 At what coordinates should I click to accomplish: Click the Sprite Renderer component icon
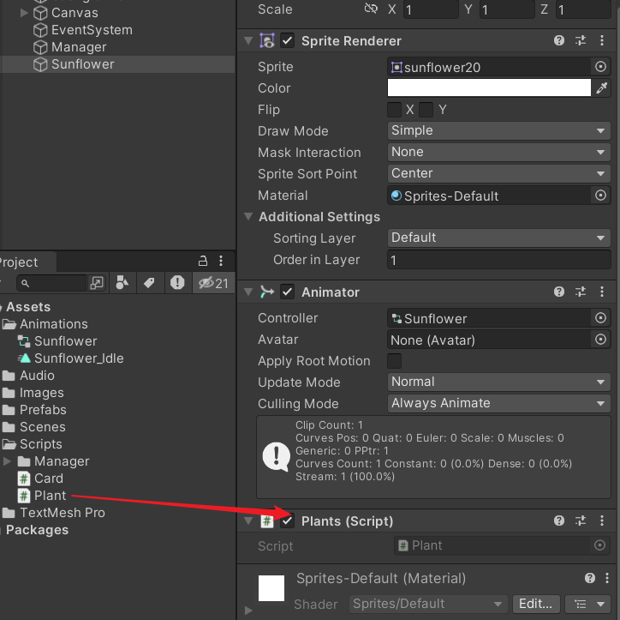(267, 40)
